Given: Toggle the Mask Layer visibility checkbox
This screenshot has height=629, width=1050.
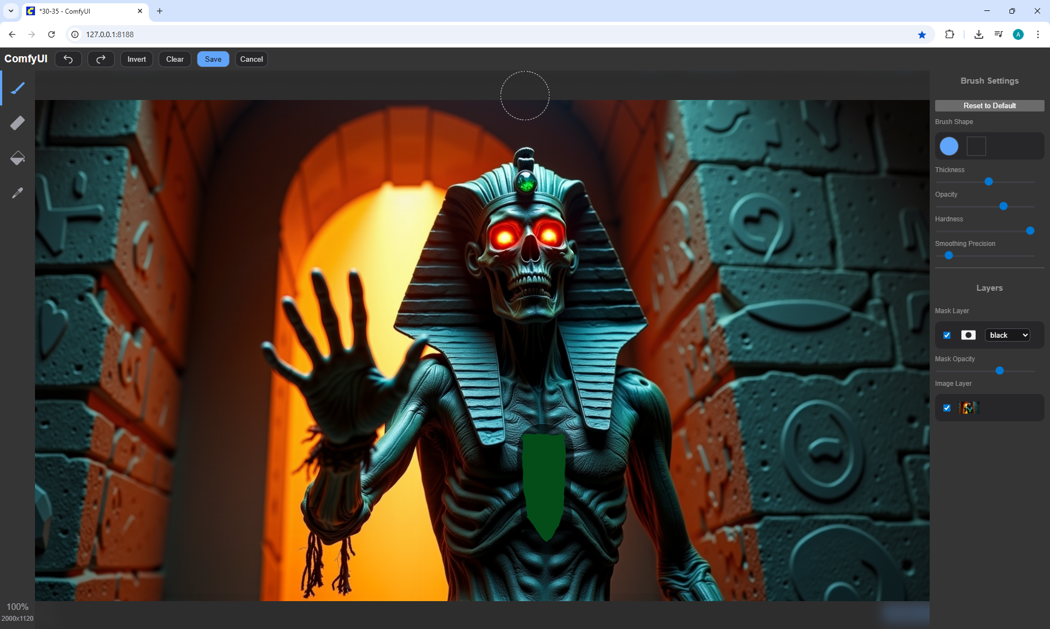Looking at the screenshot, I should click(x=947, y=335).
